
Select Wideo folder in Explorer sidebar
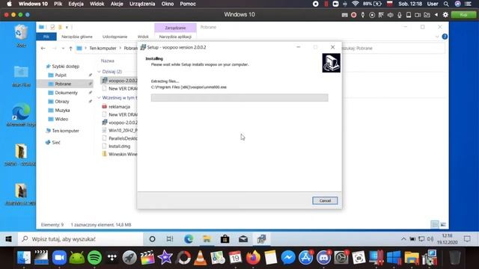point(61,119)
